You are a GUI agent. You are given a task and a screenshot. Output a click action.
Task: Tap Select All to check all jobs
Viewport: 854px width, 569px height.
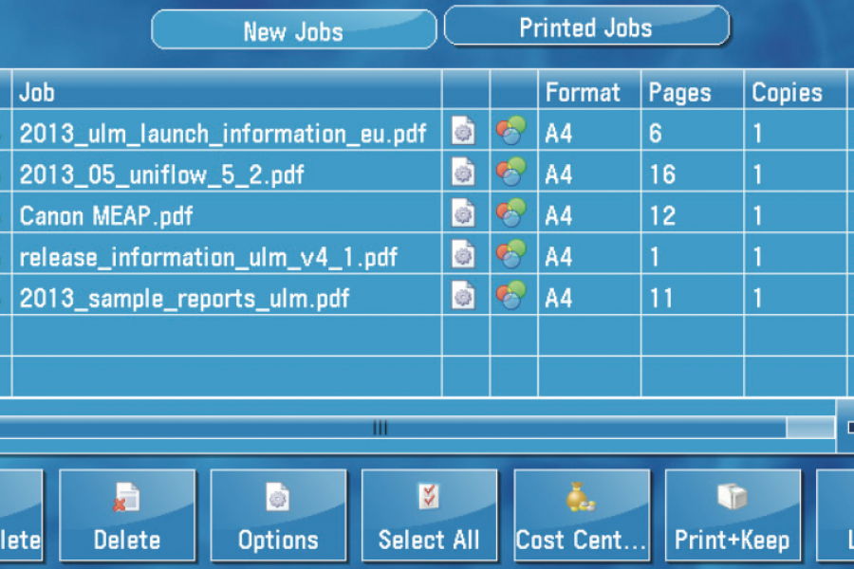(429, 515)
